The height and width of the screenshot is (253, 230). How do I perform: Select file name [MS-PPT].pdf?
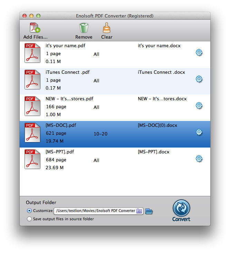[x=60, y=152]
